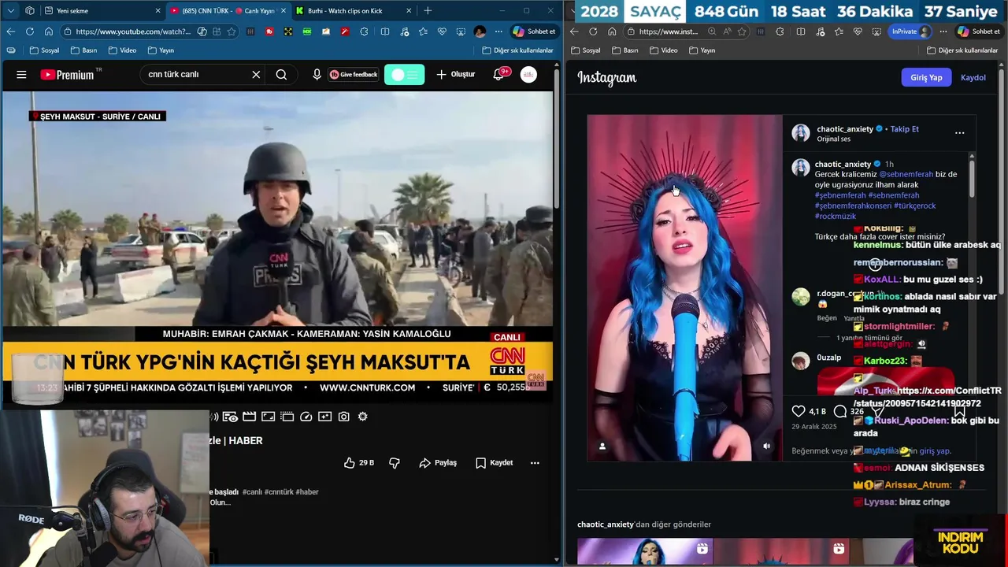Click the #cnntürk hashtag link

click(x=279, y=492)
